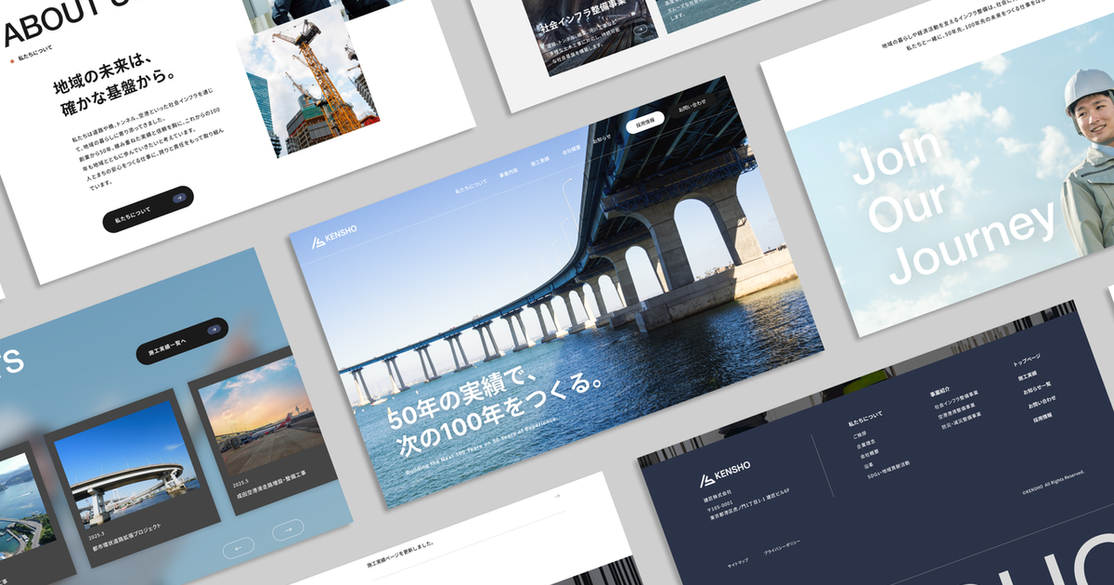Click footer link お問い合わせ

[1043, 401]
